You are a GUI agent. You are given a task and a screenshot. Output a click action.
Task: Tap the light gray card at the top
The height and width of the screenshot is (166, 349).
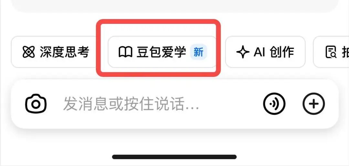click(x=175, y=6)
